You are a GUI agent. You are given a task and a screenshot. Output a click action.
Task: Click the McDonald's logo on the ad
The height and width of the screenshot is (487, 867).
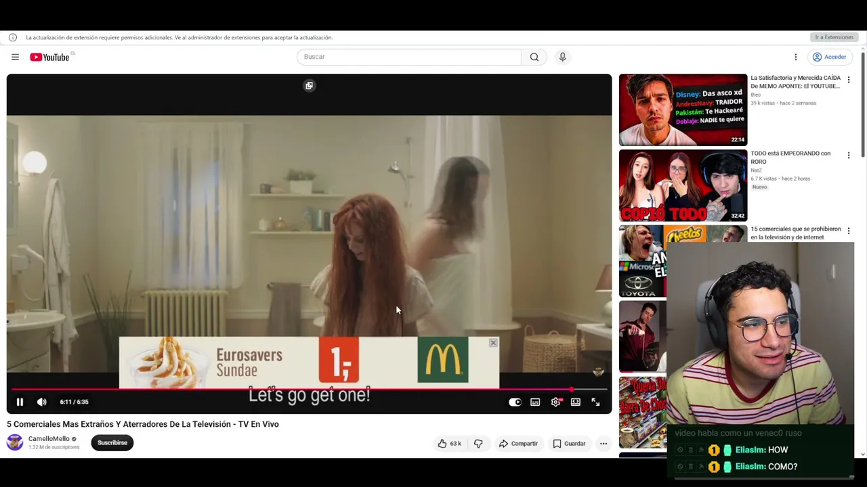point(443,360)
